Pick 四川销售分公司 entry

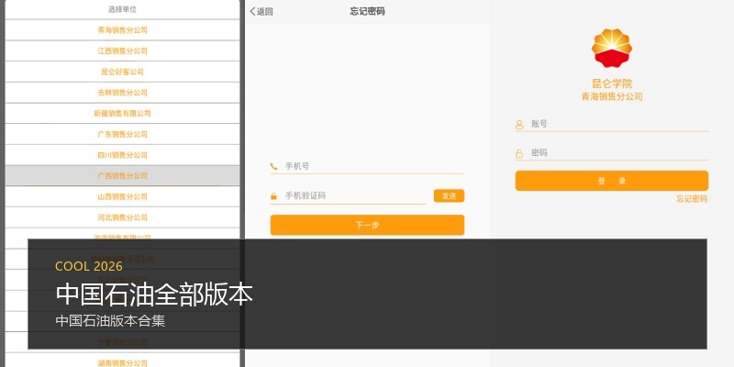122,155
